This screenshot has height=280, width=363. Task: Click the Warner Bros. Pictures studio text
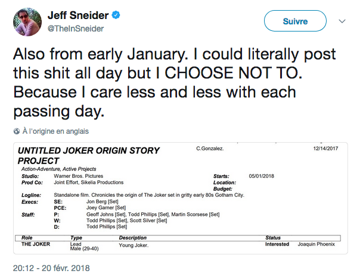pos(79,176)
